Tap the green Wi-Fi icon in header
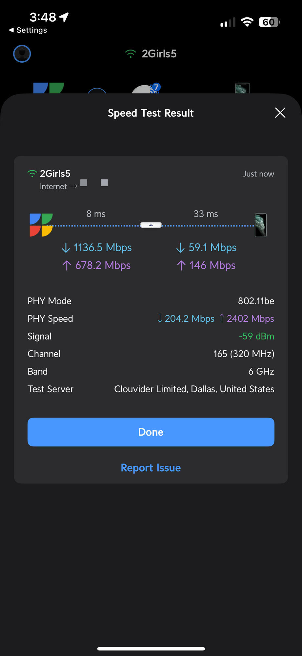This screenshot has width=302, height=656. (131, 54)
